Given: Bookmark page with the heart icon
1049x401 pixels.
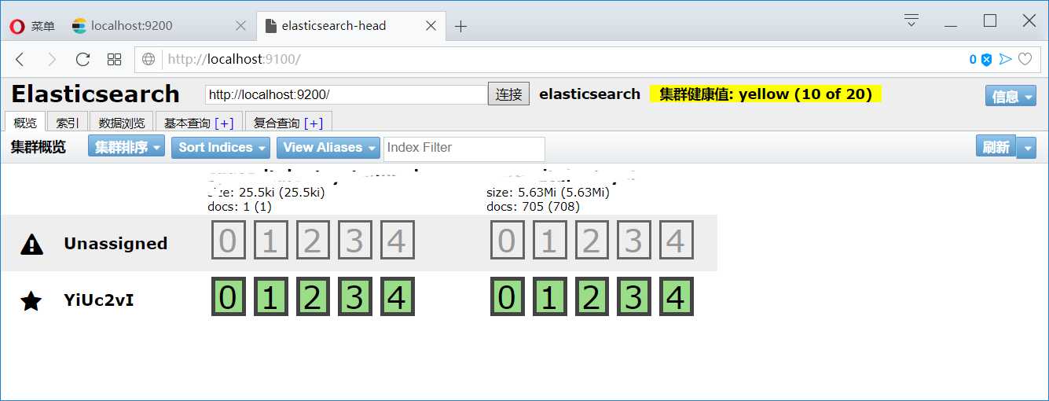Looking at the screenshot, I should (x=1025, y=59).
